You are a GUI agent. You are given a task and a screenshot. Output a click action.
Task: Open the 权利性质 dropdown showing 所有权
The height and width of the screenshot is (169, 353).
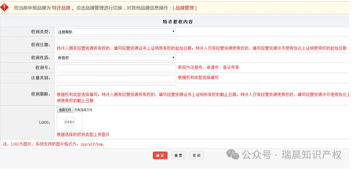pyautogui.click(x=116, y=58)
